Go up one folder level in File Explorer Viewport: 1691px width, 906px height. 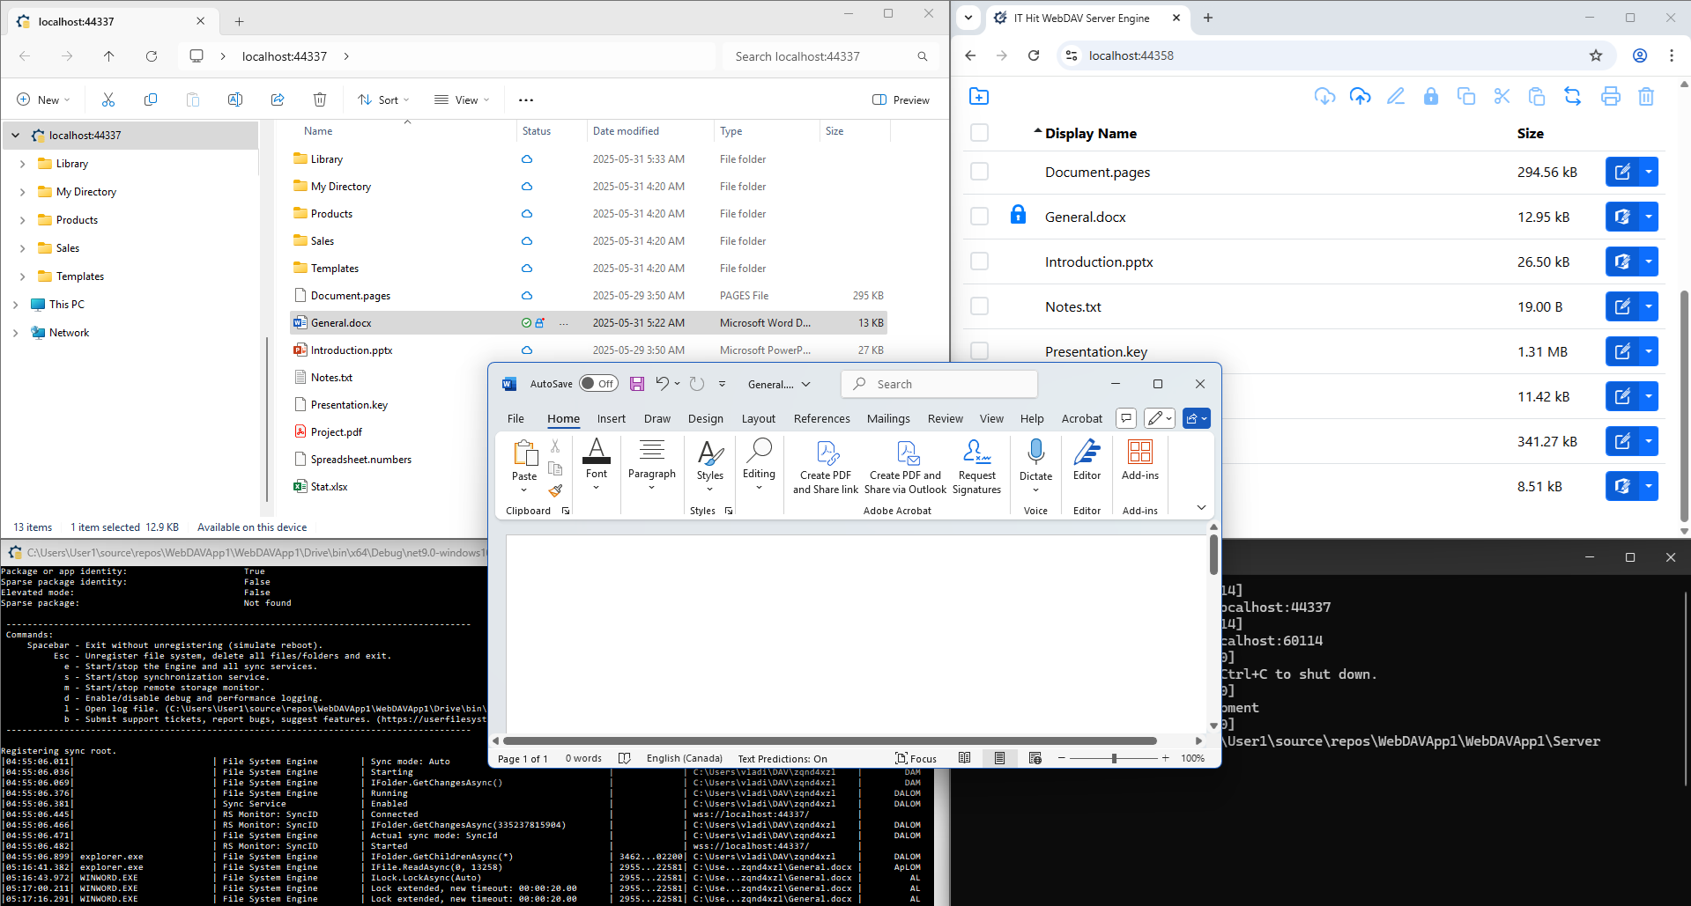pyautogui.click(x=109, y=56)
